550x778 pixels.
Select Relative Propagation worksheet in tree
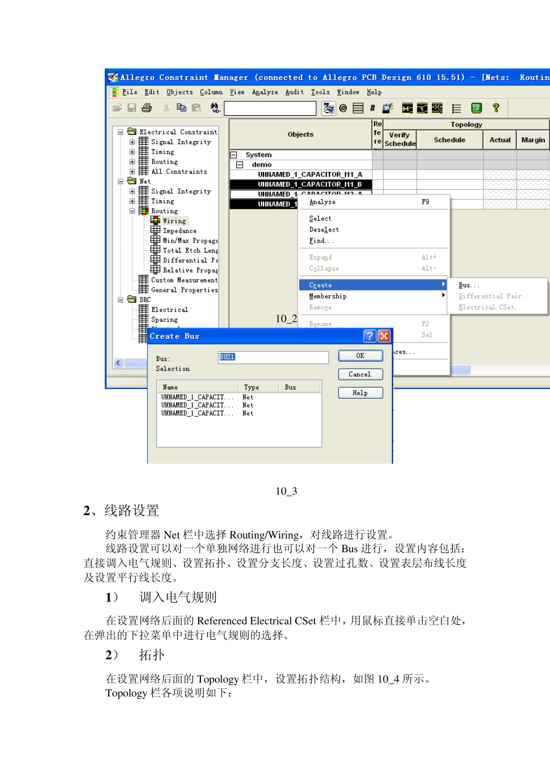[190, 270]
